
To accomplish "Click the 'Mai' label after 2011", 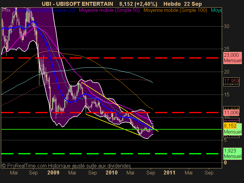I will [188, 173].
